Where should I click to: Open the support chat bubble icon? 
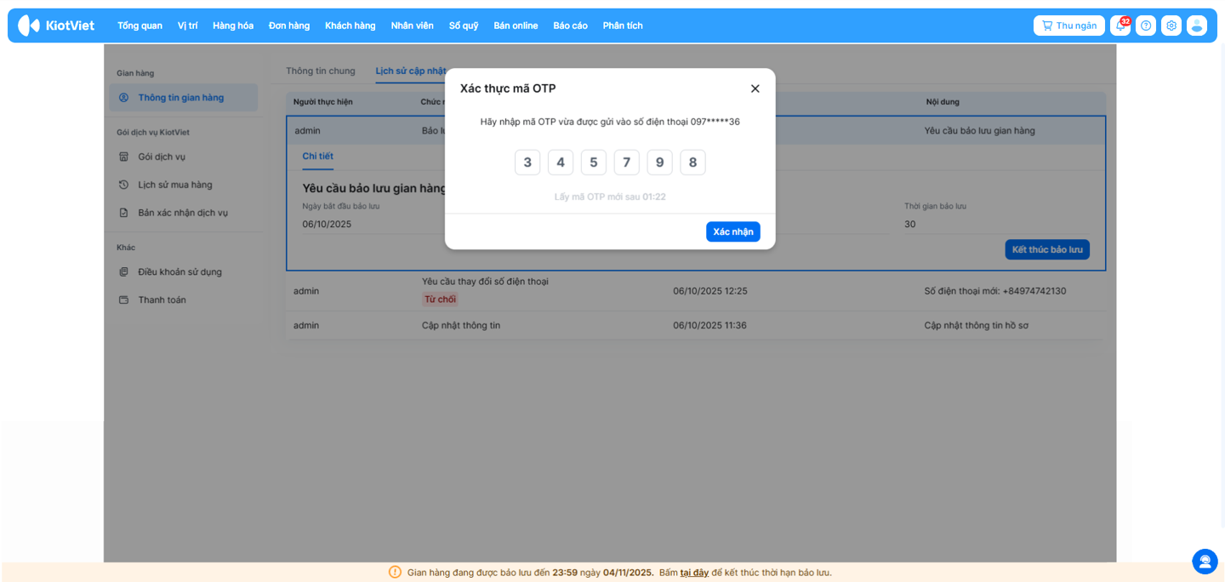tap(1205, 562)
